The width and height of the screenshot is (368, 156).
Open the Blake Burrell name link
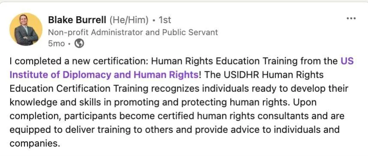tap(77, 20)
